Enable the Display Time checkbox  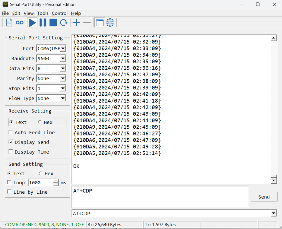[11, 152]
